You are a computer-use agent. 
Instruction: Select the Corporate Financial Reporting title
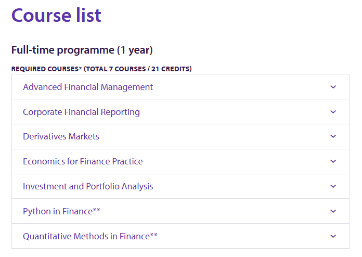(x=81, y=112)
